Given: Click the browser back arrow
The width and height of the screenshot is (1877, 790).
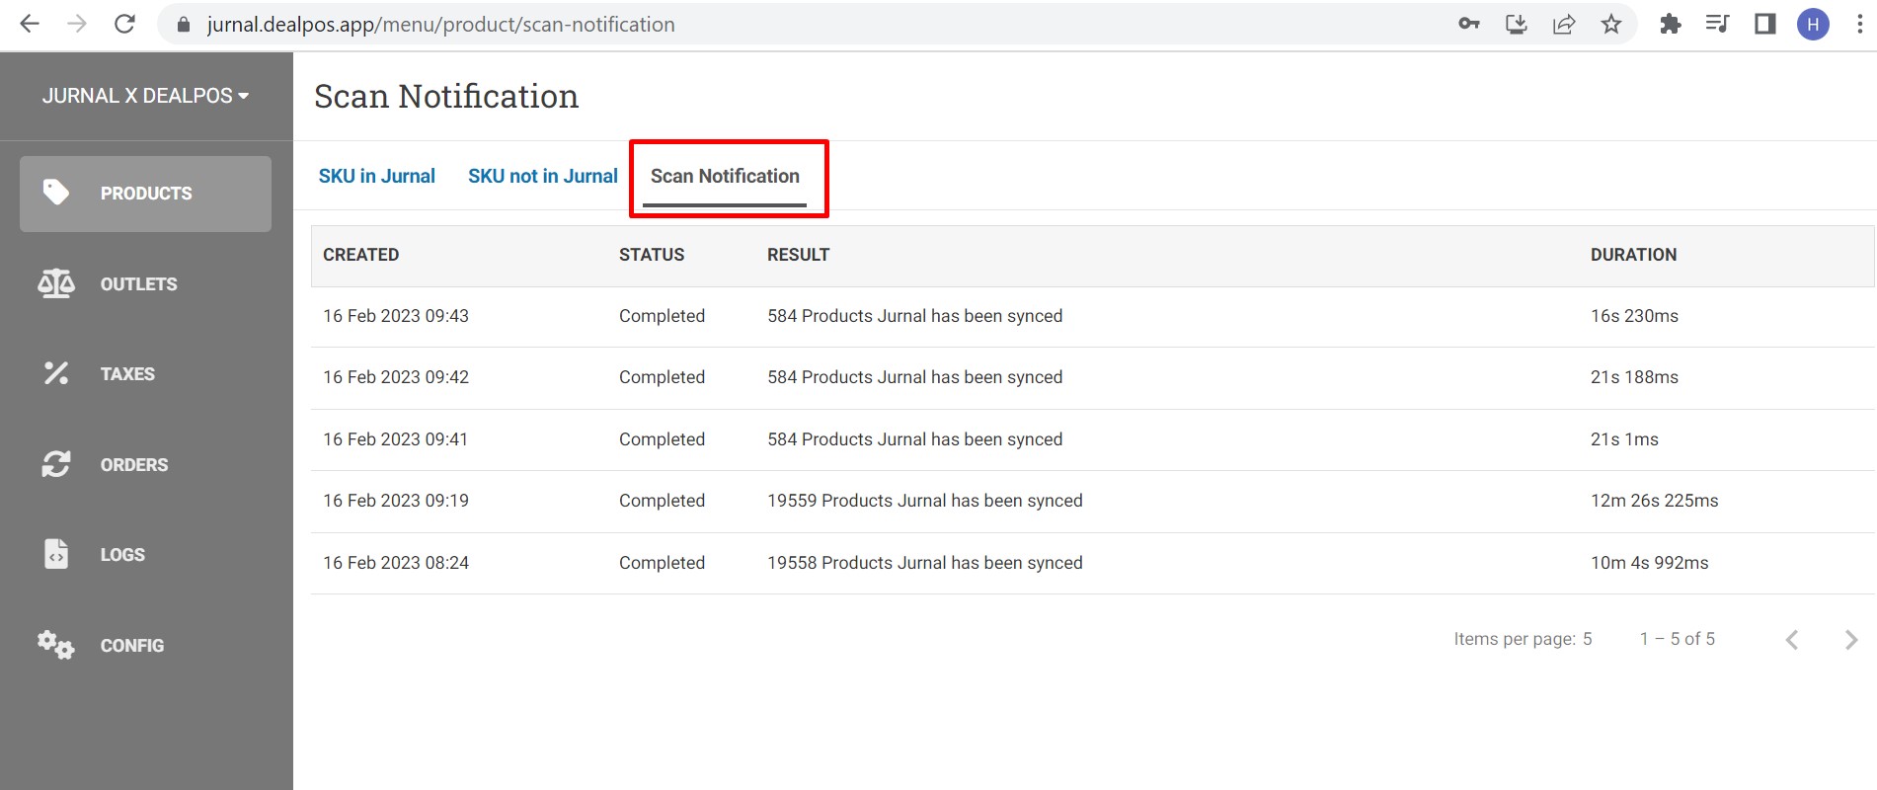Looking at the screenshot, I should pos(30,24).
